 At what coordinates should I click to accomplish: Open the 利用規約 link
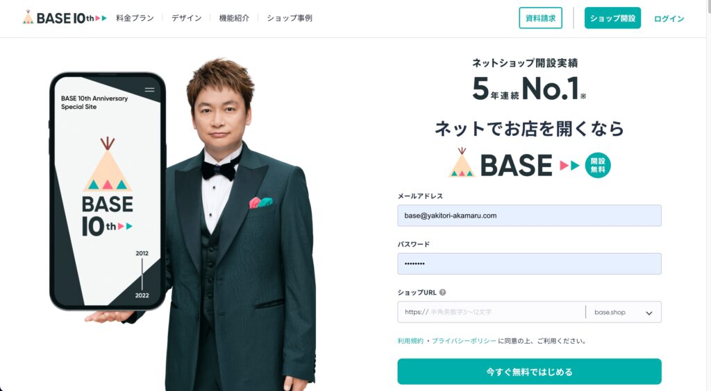(410, 341)
